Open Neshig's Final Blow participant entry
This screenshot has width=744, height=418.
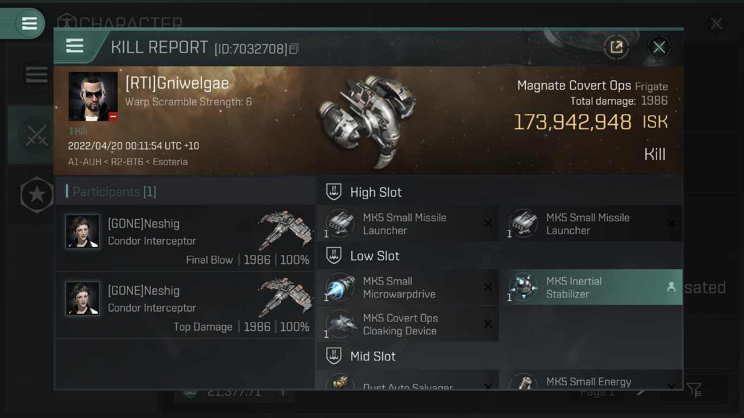pyautogui.click(x=185, y=238)
